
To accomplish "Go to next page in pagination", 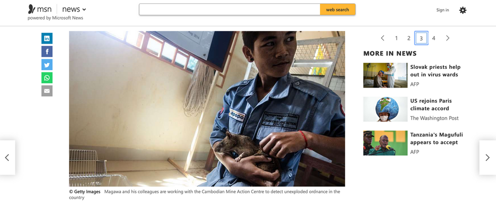I will (x=448, y=38).
